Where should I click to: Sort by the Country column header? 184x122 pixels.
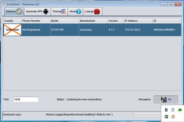12,21
